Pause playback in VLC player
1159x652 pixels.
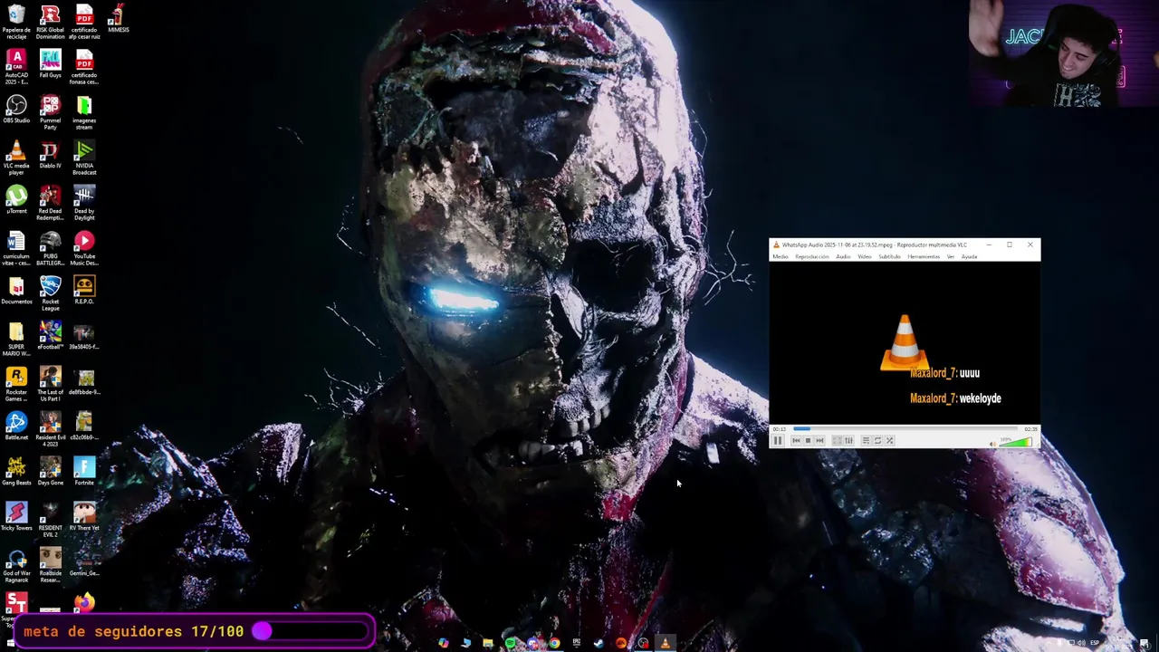point(778,441)
